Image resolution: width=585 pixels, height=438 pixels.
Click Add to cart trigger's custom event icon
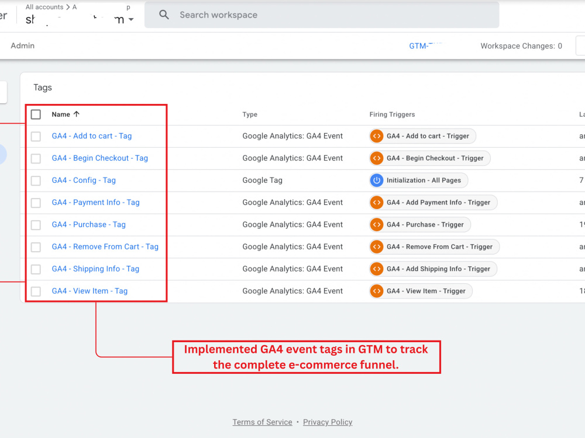click(x=377, y=136)
